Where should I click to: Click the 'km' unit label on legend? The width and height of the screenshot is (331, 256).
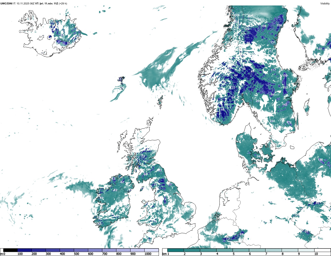[x=164, y=254]
